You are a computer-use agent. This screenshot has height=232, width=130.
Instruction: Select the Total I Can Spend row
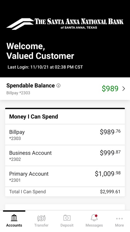(65, 191)
